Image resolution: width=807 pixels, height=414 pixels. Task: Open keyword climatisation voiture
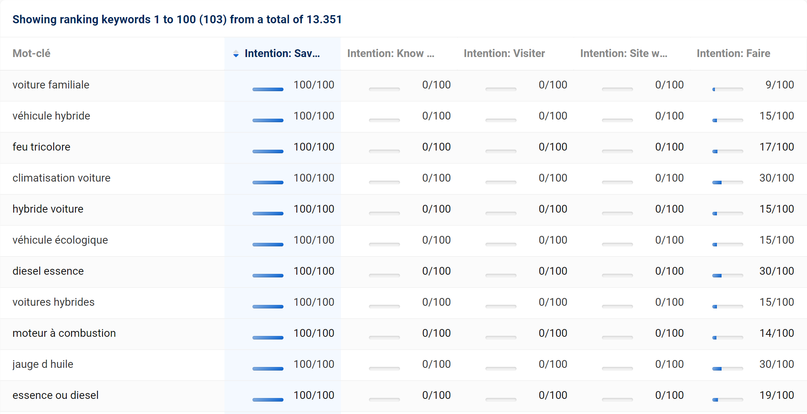(61, 178)
